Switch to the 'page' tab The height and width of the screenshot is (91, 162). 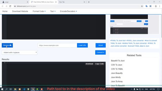point(15,2)
